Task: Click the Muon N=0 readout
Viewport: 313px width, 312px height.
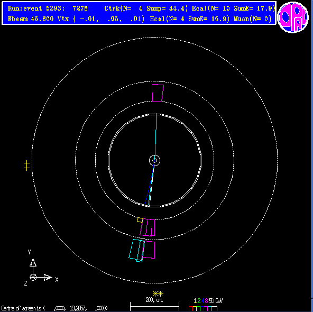Action: click(253, 19)
